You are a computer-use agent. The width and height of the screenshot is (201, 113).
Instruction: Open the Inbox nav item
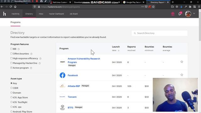(x=41, y=14)
